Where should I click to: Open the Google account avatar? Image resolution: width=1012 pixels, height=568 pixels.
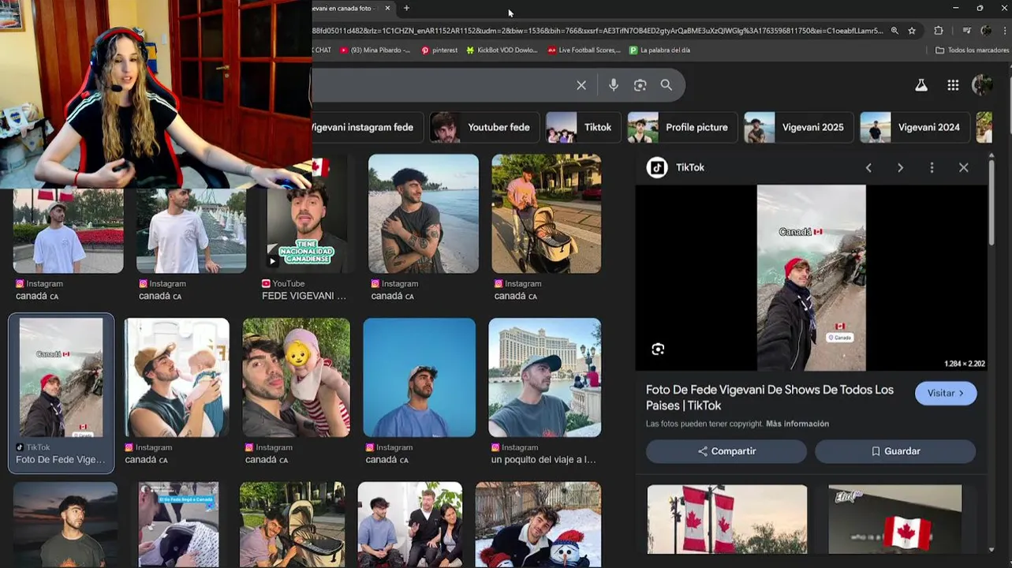[x=982, y=85]
